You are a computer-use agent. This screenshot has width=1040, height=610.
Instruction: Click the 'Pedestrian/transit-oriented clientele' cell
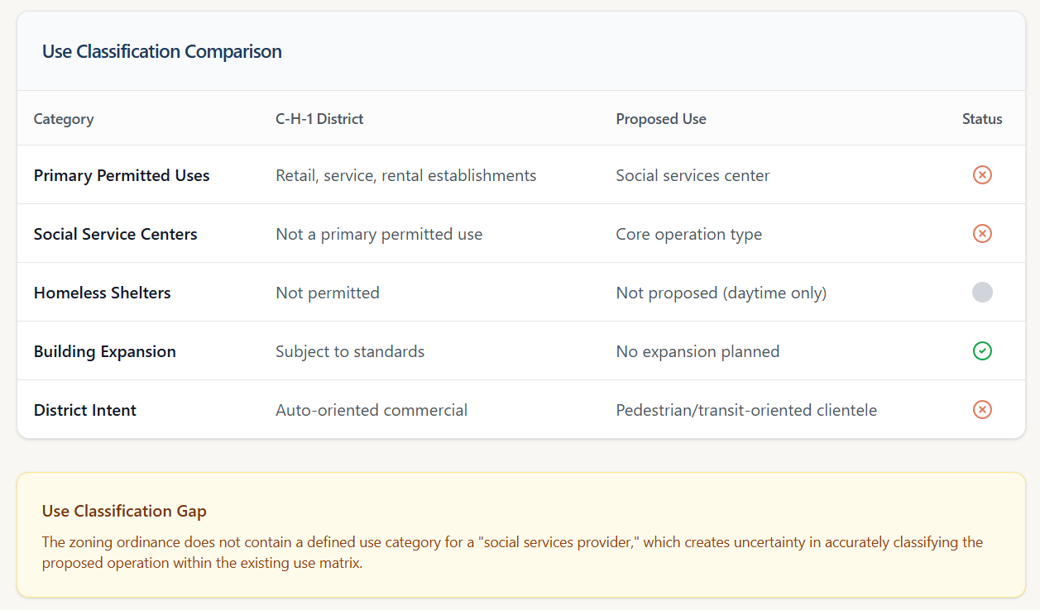pyautogui.click(x=746, y=410)
